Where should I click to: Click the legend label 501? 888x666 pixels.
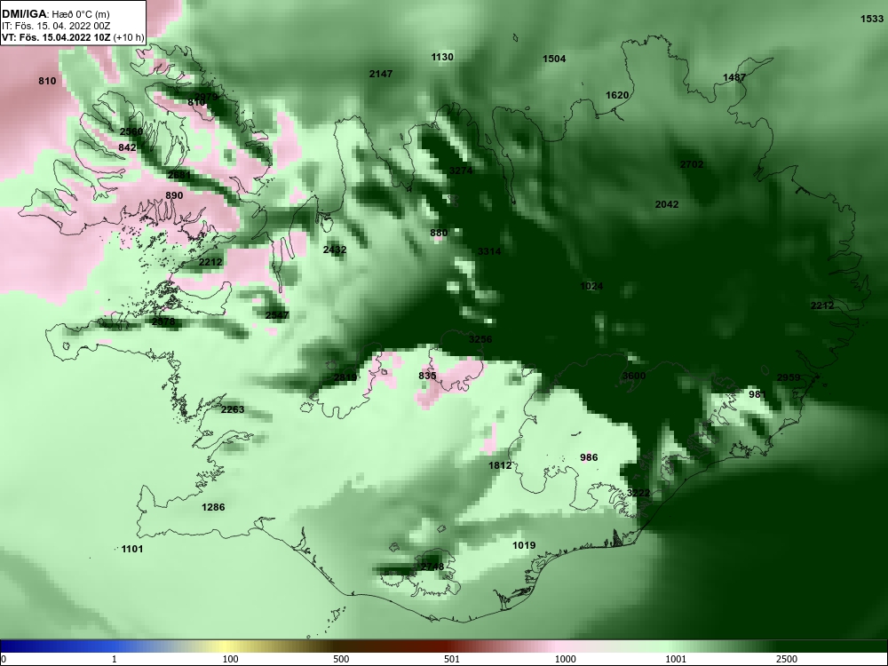(451, 659)
